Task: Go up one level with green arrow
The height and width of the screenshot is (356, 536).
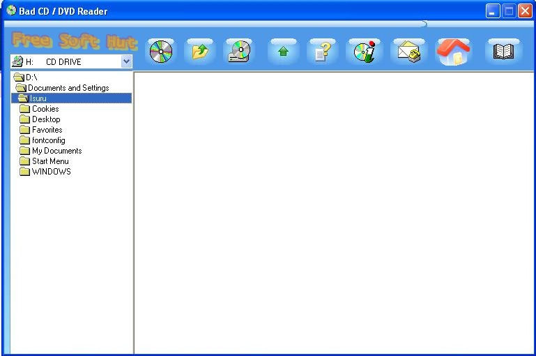Action: click(x=283, y=52)
